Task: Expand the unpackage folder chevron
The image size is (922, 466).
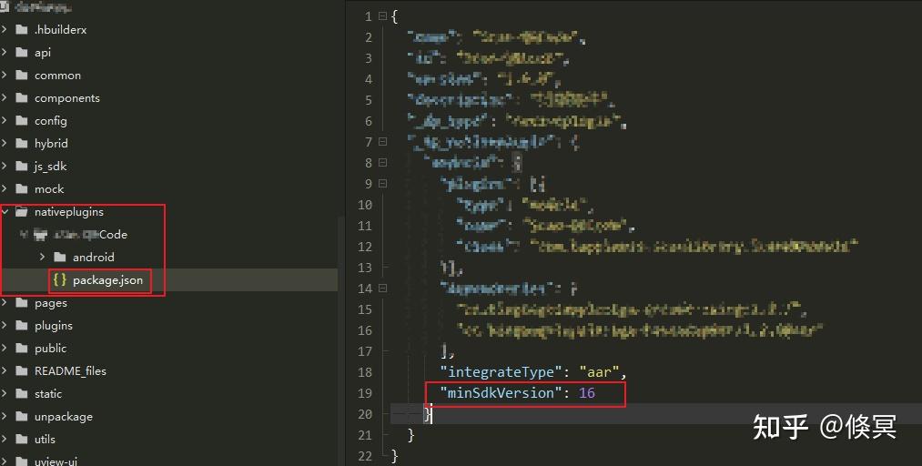Action: point(5,417)
